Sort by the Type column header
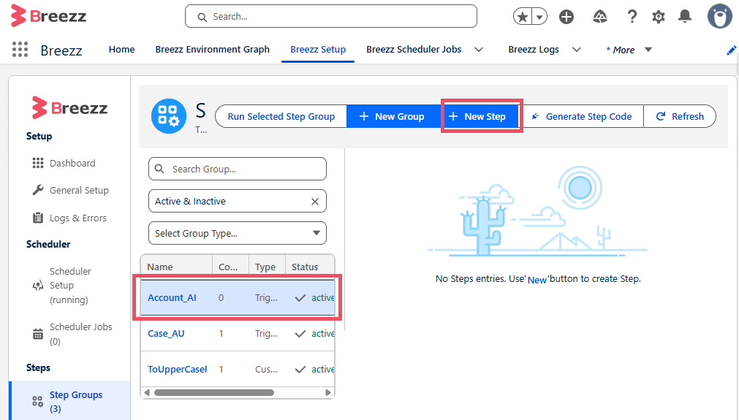The width and height of the screenshot is (739, 420). tap(265, 267)
